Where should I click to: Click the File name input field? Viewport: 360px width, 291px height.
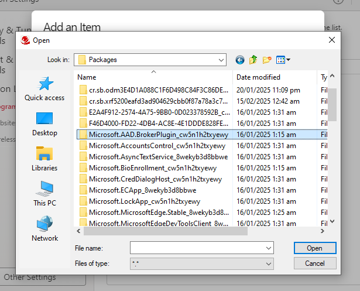tap(197, 248)
